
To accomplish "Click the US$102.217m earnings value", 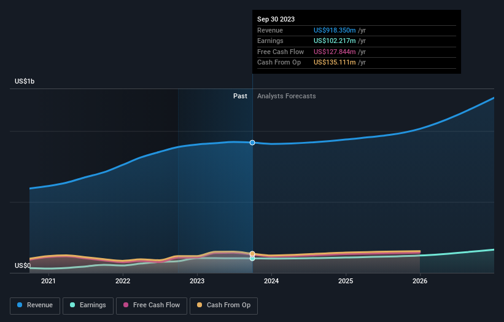I will point(335,41).
